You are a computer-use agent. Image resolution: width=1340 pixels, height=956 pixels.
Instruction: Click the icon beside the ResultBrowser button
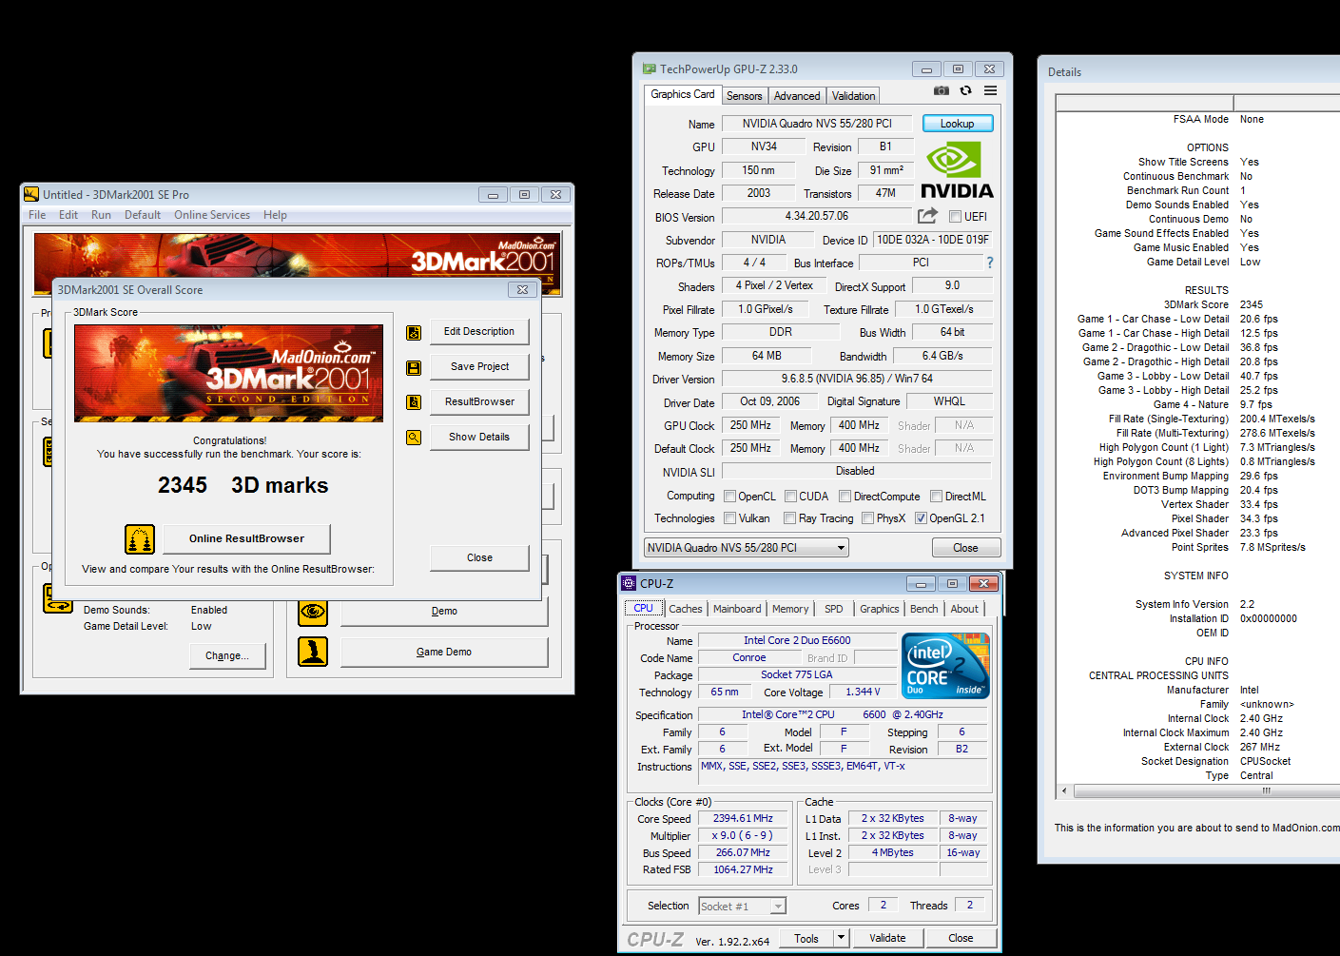point(414,402)
